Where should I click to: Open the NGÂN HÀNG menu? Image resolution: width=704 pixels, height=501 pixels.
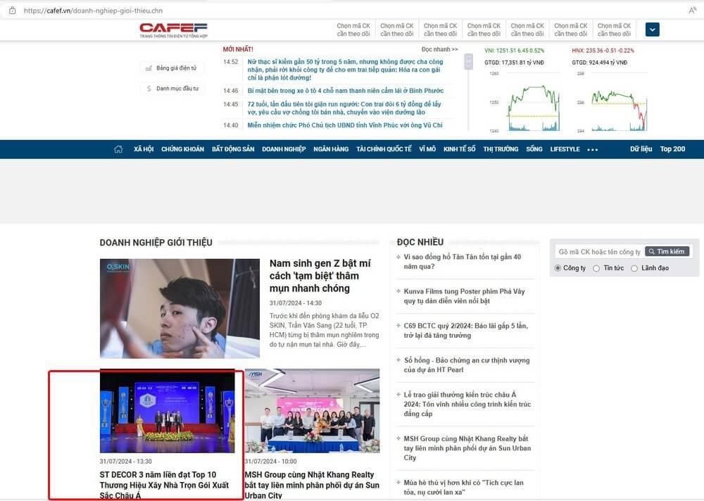[331, 149]
